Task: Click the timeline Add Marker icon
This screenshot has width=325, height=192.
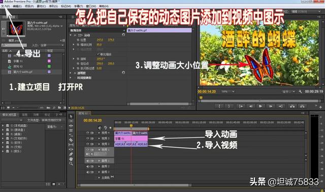Action: point(110,128)
